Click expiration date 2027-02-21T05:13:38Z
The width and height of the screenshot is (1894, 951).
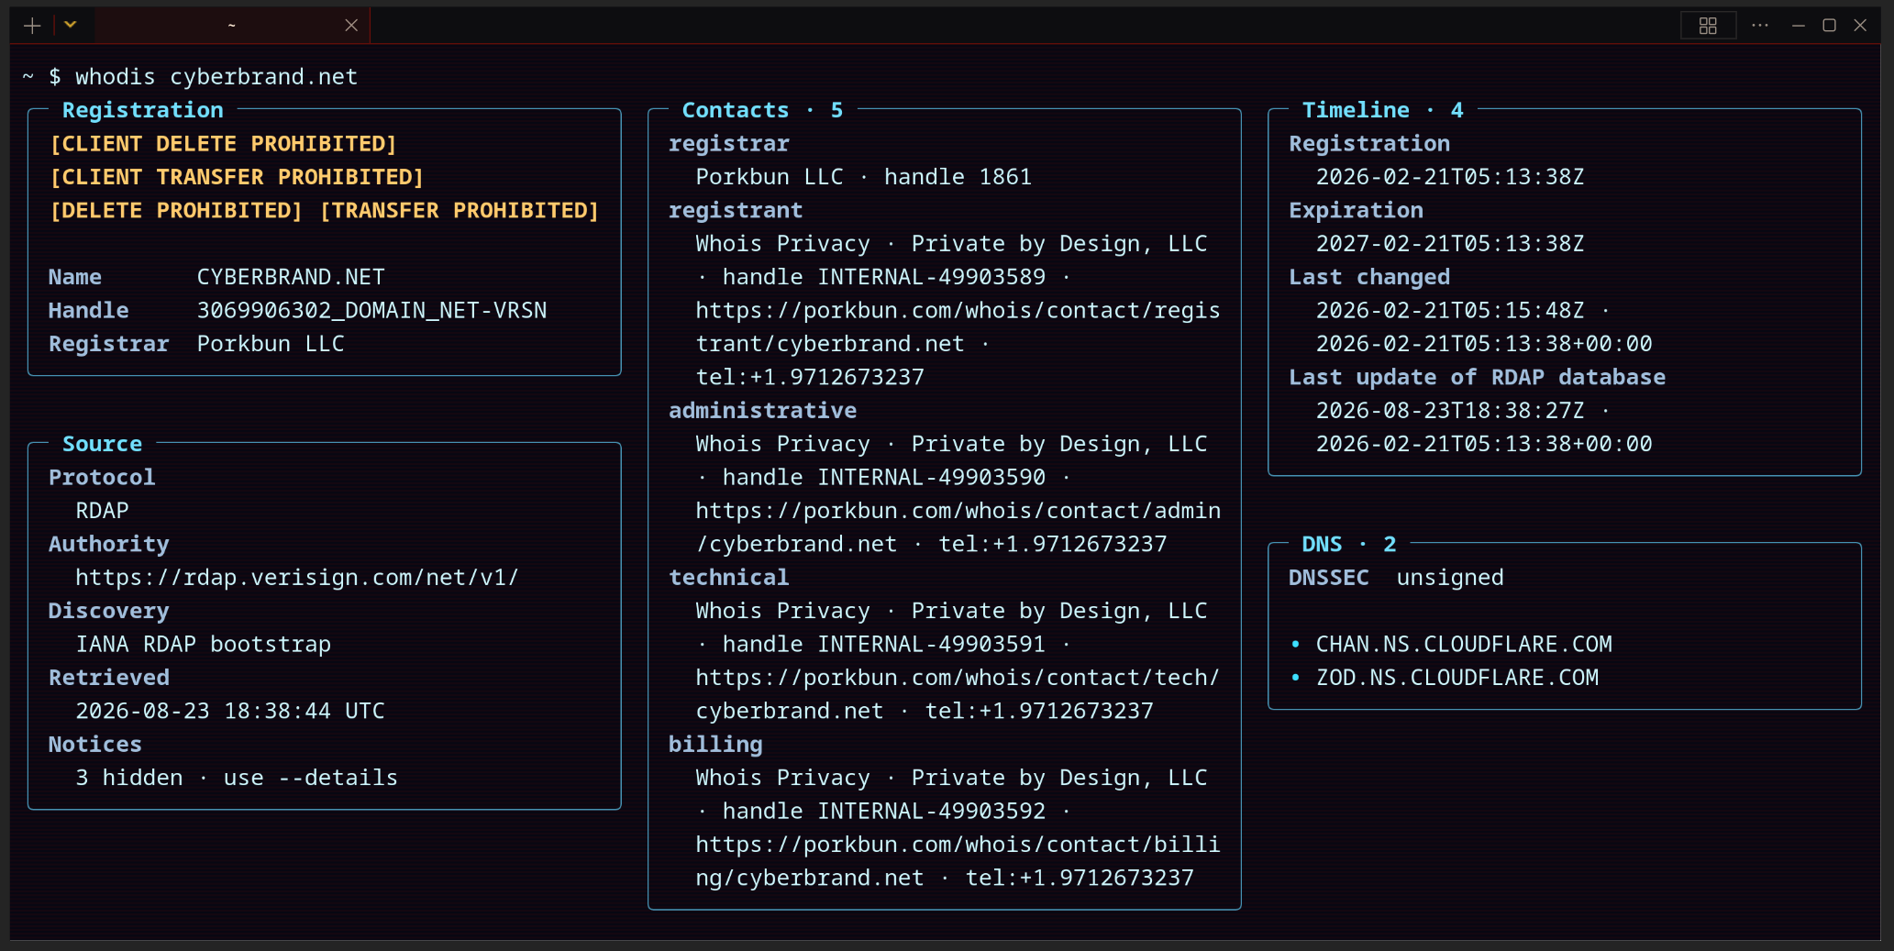[x=1450, y=244]
